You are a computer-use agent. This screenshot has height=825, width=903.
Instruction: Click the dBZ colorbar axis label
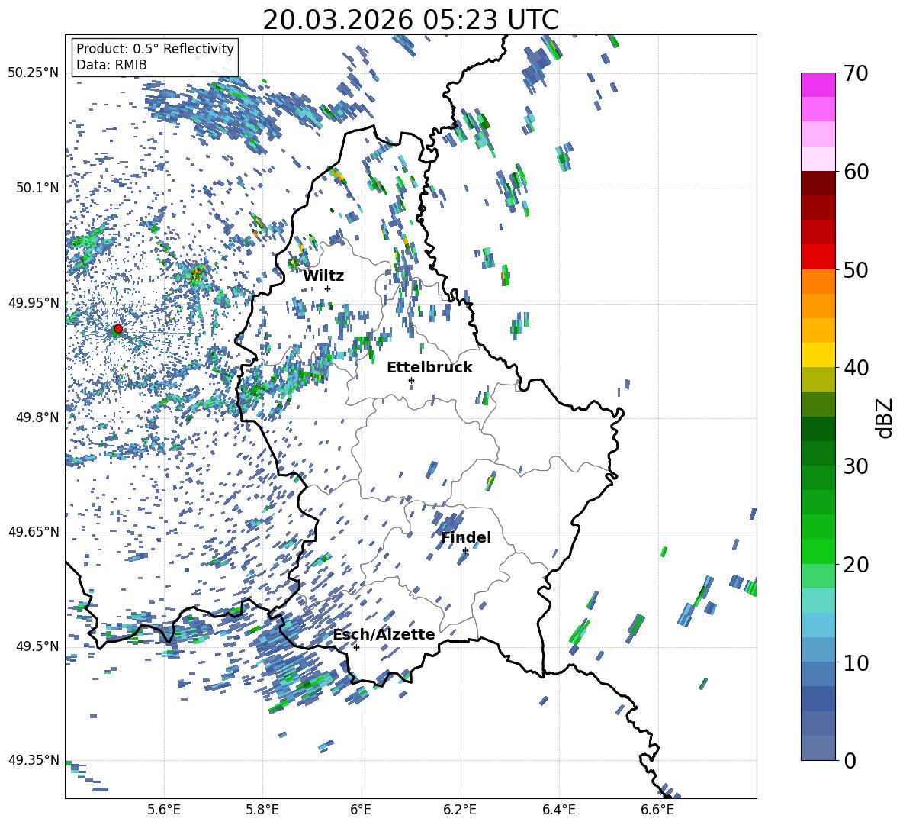884,417
